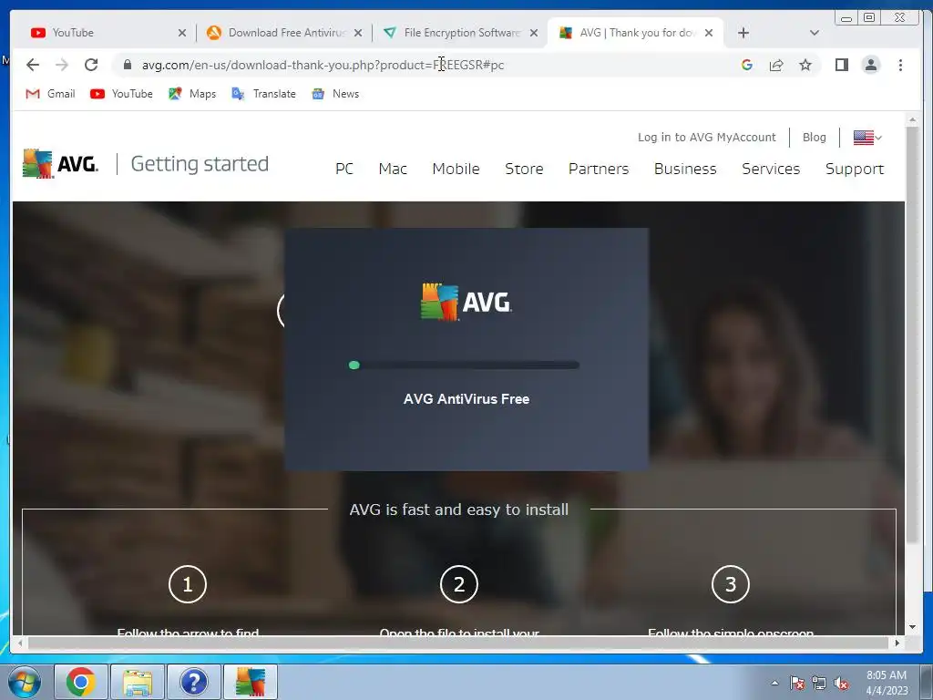Close the File Encryption Software tab

(x=534, y=33)
